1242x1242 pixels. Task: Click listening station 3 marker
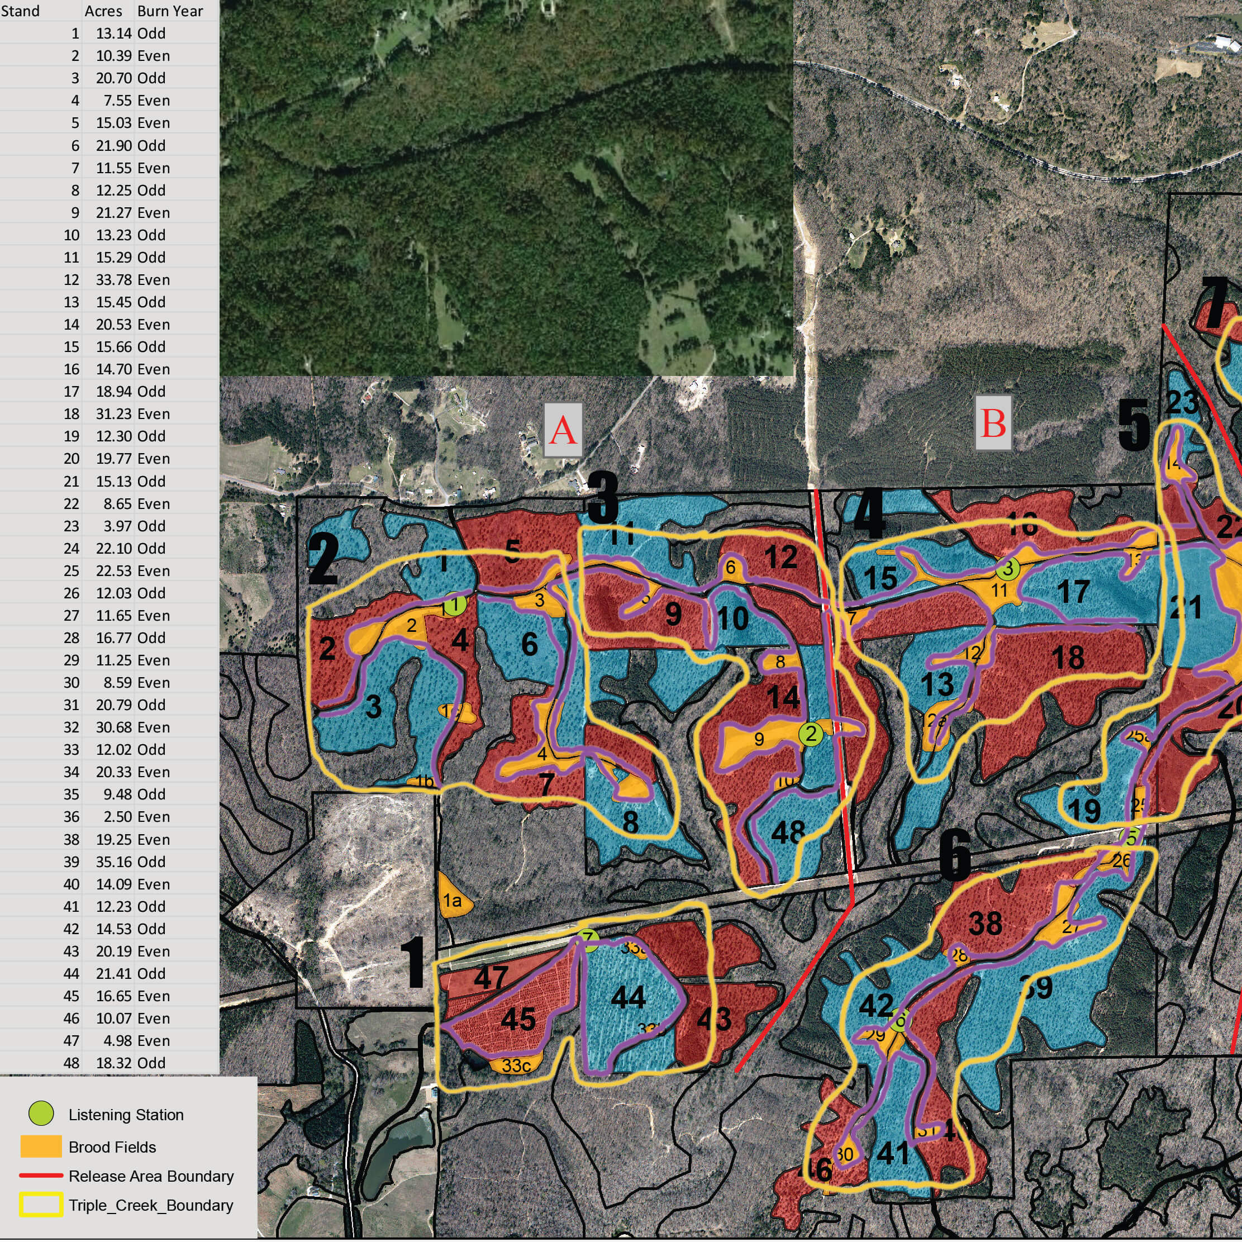[1008, 568]
